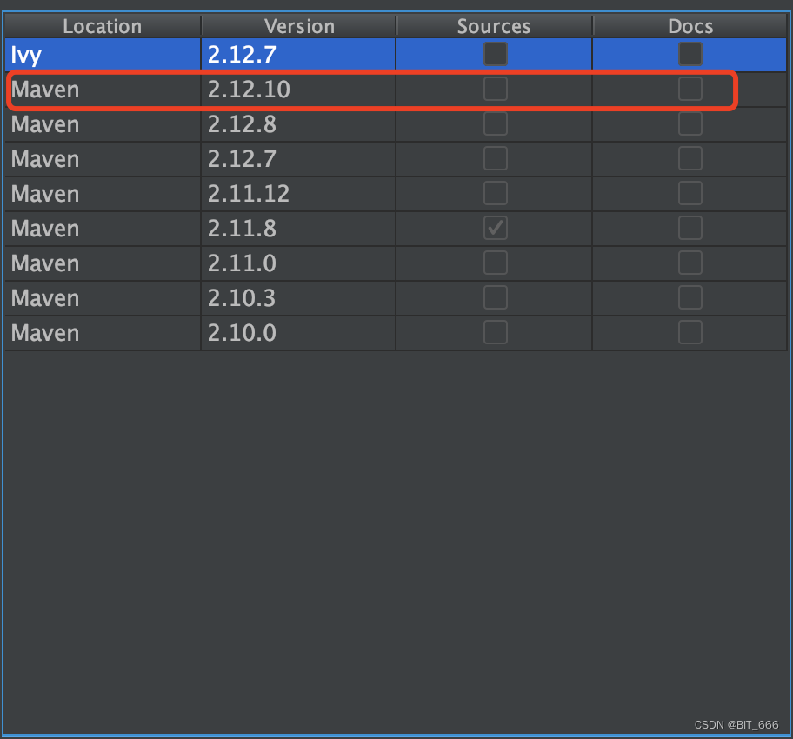
Task: Click Maven label in the 2.12.8 row
Action: click(45, 124)
